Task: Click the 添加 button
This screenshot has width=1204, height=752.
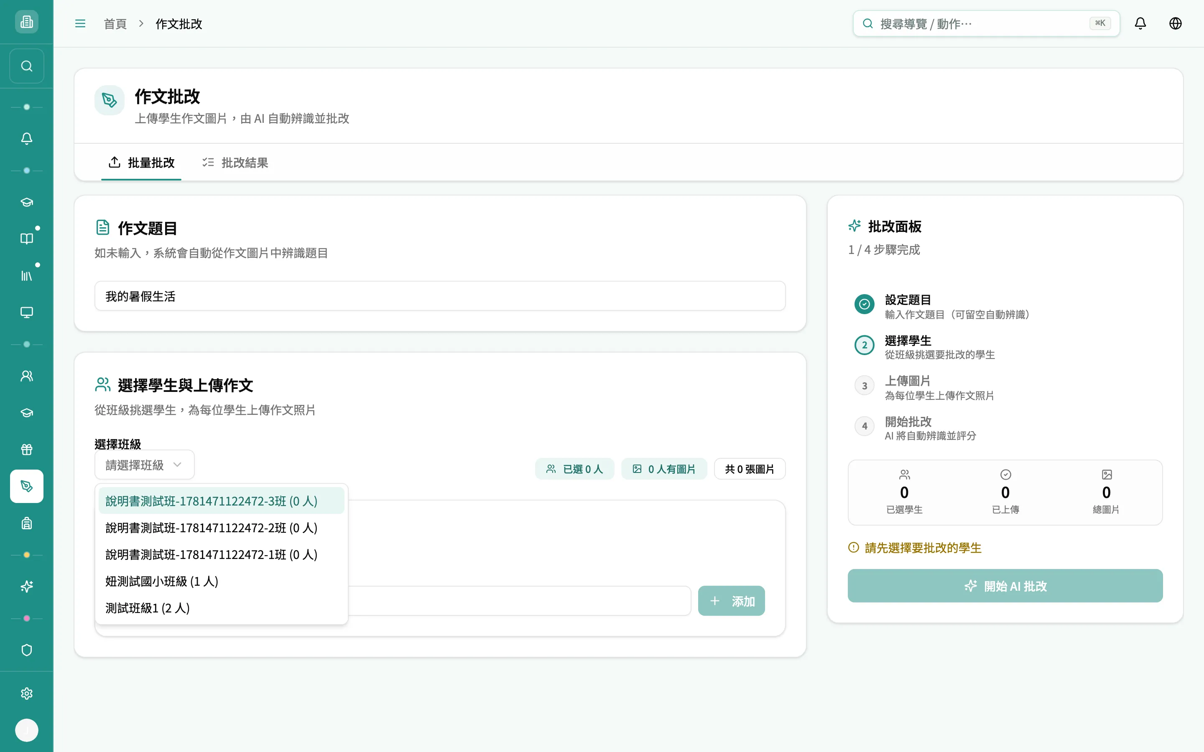Action: tap(731, 601)
